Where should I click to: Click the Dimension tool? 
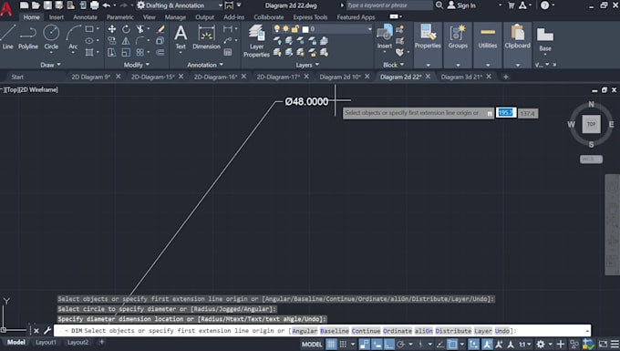[206, 37]
